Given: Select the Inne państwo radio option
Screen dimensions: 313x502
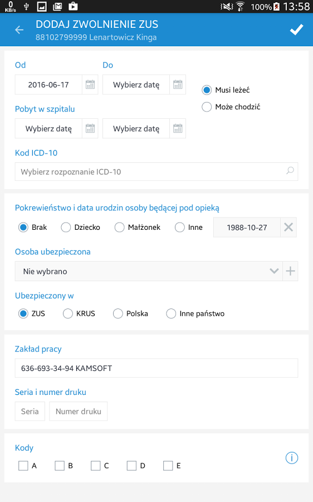Looking at the screenshot, I should coord(195,313).
